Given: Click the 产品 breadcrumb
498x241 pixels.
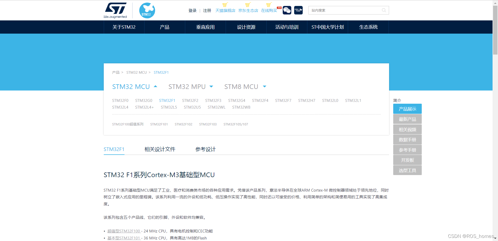Looking at the screenshot, I should [116, 72].
